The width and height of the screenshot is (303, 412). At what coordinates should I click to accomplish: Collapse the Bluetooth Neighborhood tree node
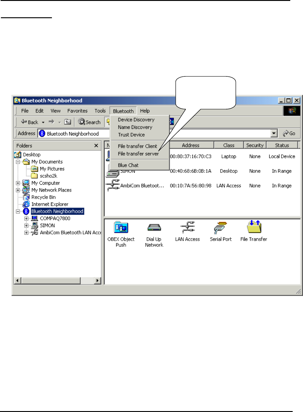(18, 211)
